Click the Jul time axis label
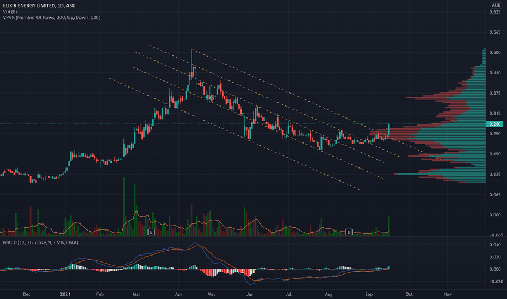Viewport: 507px width, 299px height. (x=288, y=294)
